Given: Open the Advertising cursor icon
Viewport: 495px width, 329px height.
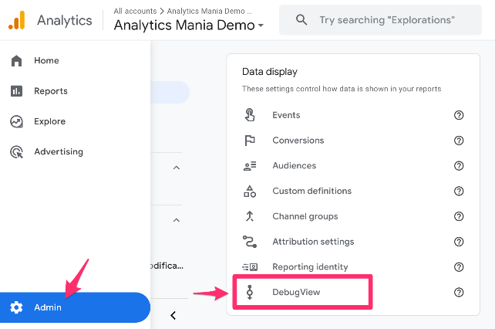Looking at the screenshot, I should click(16, 152).
